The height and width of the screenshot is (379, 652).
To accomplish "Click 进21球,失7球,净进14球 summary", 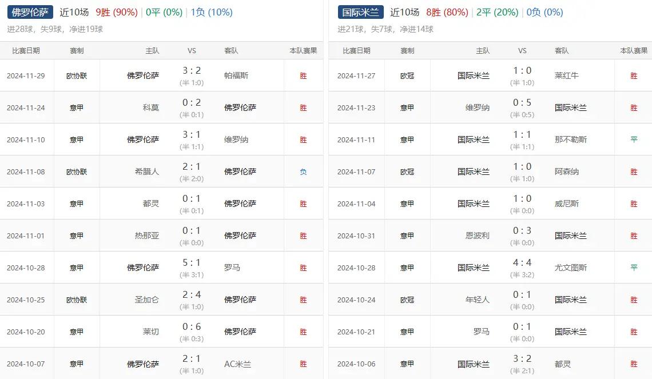I will (x=385, y=29).
